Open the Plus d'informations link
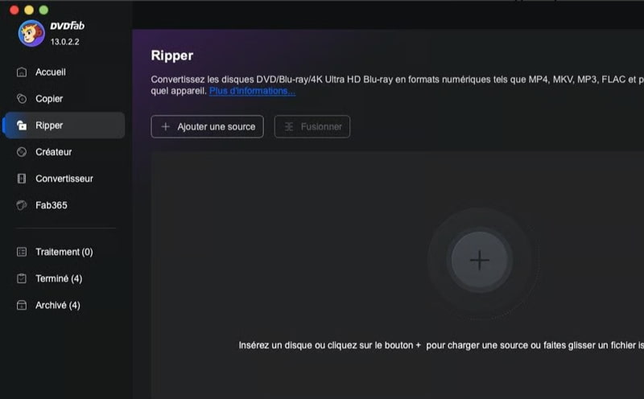This screenshot has height=399, width=644. tap(252, 91)
